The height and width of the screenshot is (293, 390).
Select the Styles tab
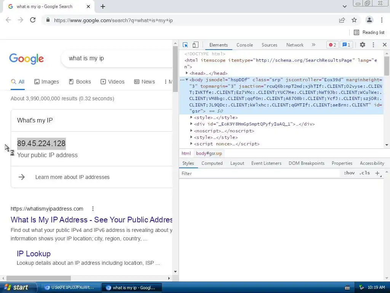(188, 163)
